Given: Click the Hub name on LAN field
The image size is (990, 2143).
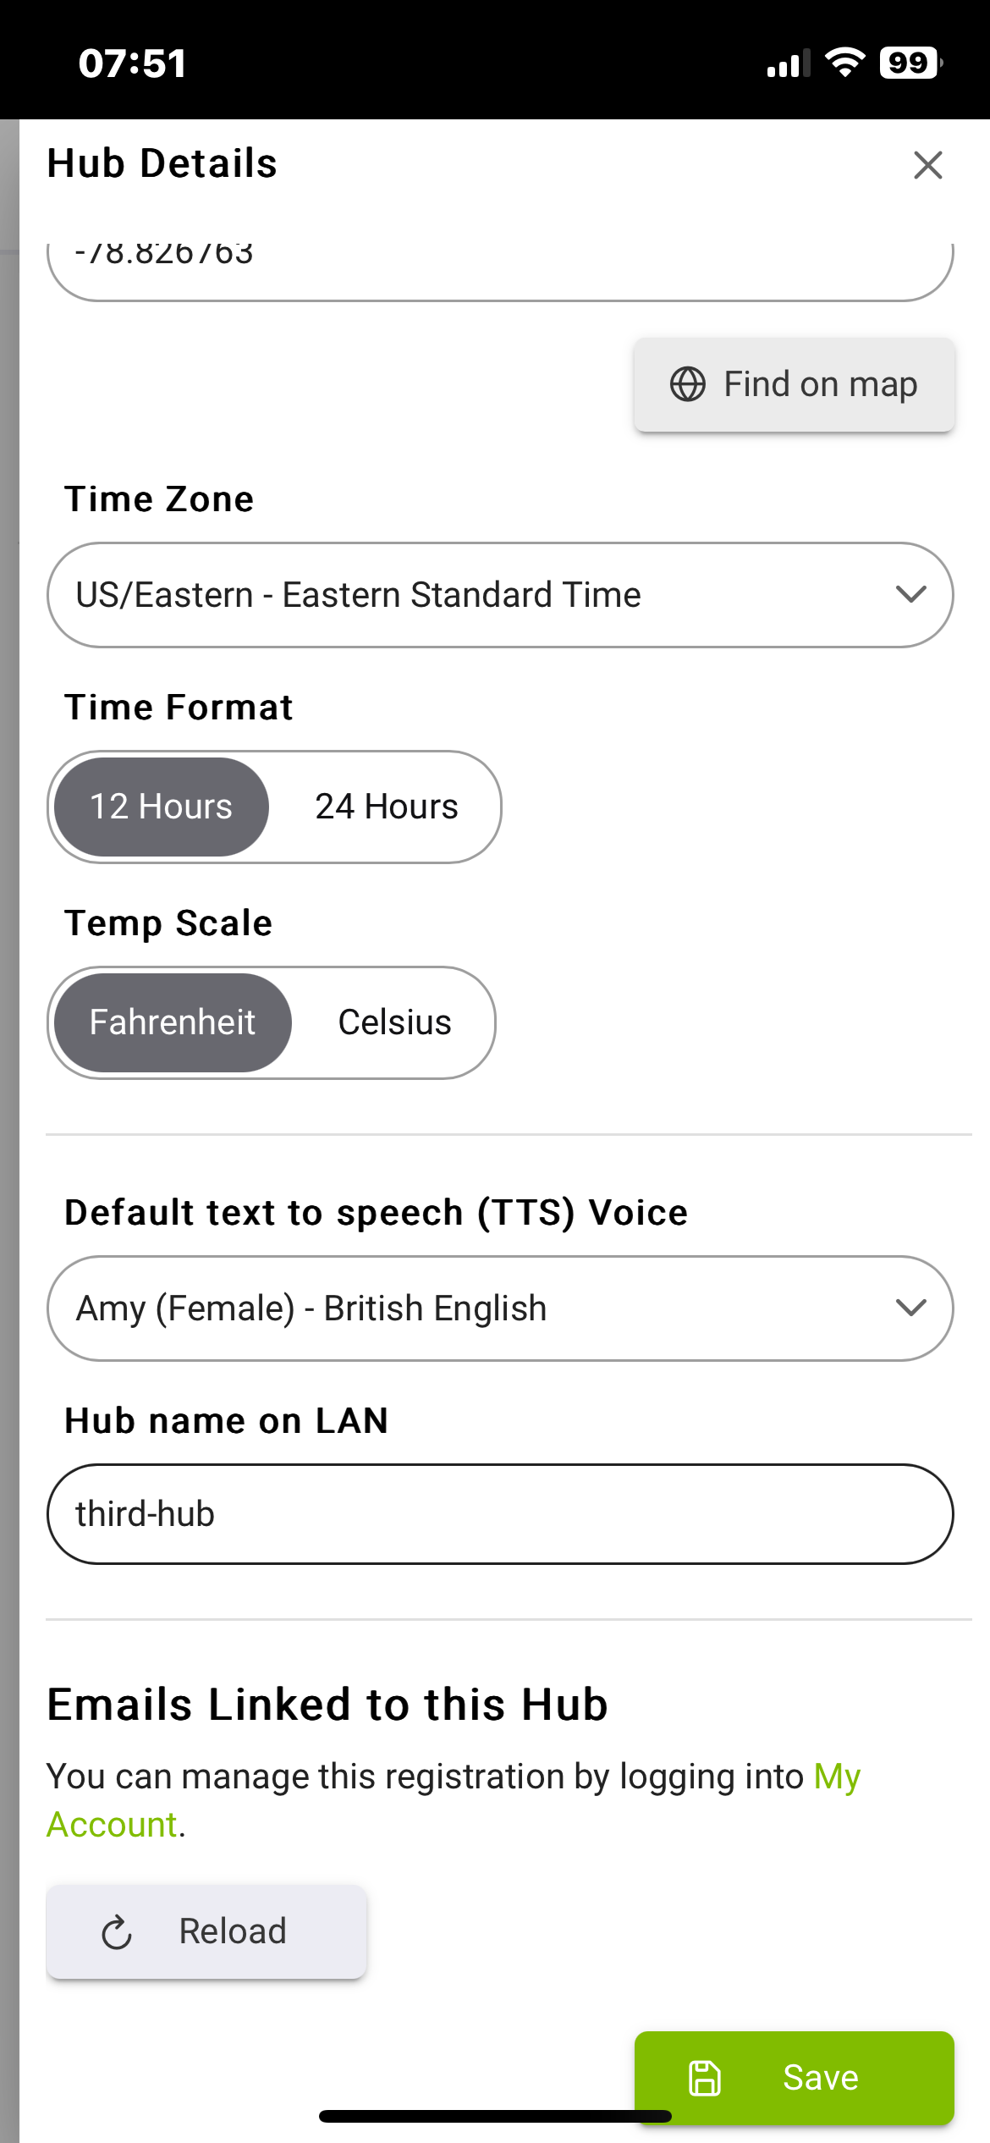Looking at the screenshot, I should (499, 1514).
